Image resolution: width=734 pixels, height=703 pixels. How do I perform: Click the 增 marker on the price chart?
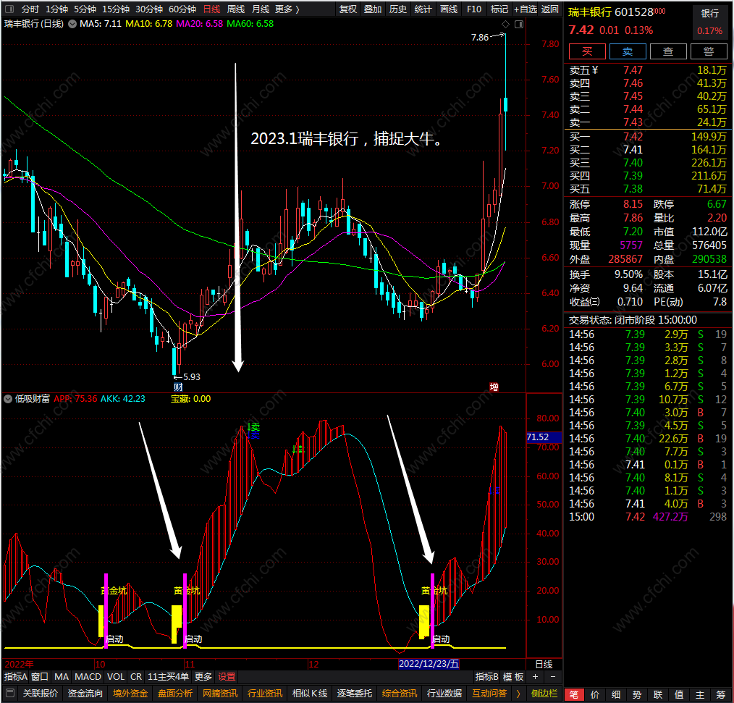coord(494,387)
